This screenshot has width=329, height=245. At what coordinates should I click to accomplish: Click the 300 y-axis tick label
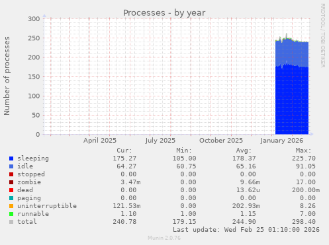point(34,19)
